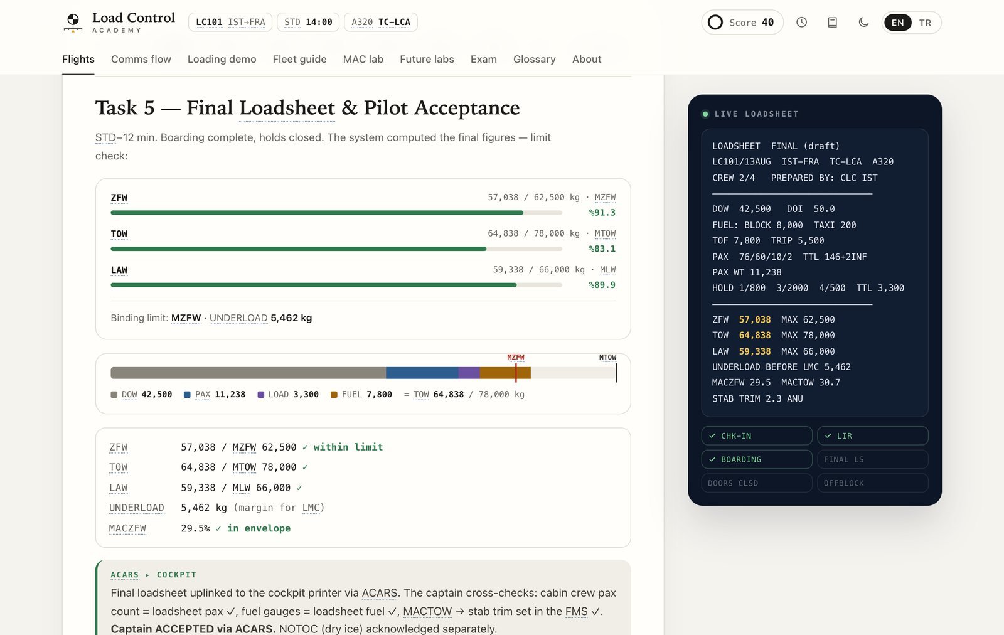Screen dimensions: 1004x635
Task: Go to the Exam tab
Action: [484, 60]
